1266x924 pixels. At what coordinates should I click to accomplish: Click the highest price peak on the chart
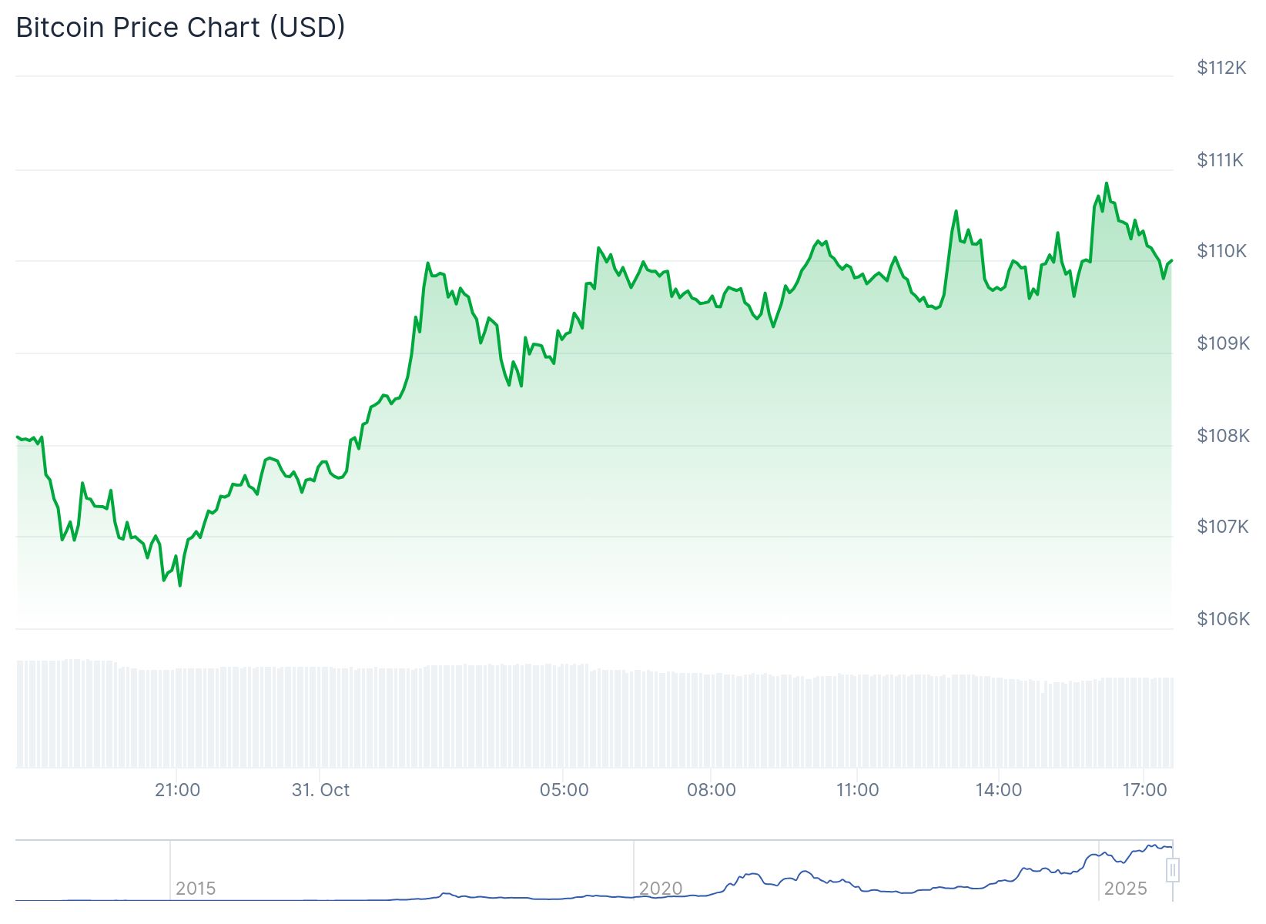pos(1107,183)
